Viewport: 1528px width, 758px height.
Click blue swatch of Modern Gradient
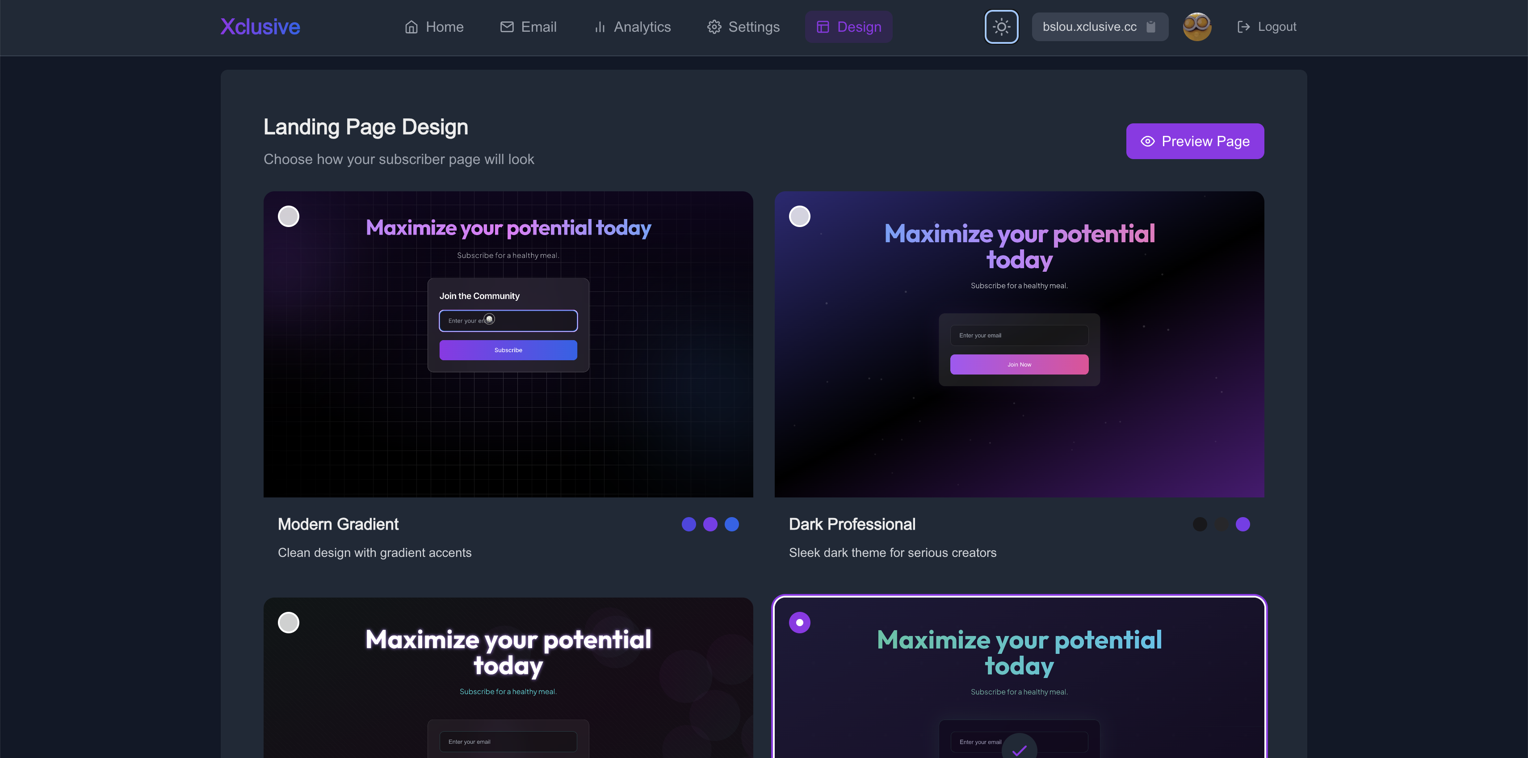[x=732, y=524]
